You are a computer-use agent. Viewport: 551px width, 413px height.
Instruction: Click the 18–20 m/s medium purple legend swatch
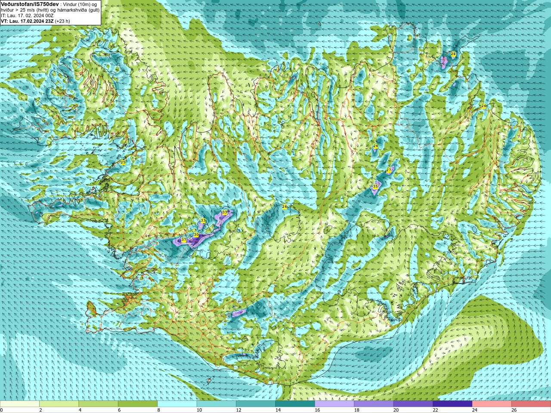pos(374,404)
